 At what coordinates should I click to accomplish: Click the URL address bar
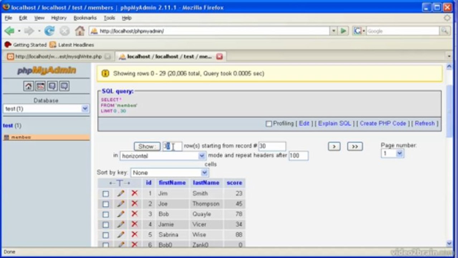tap(209, 31)
